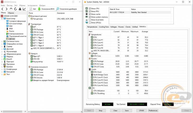Expand the Сервер tree node
193x113 pixels.
pyautogui.click(x=2, y=46)
